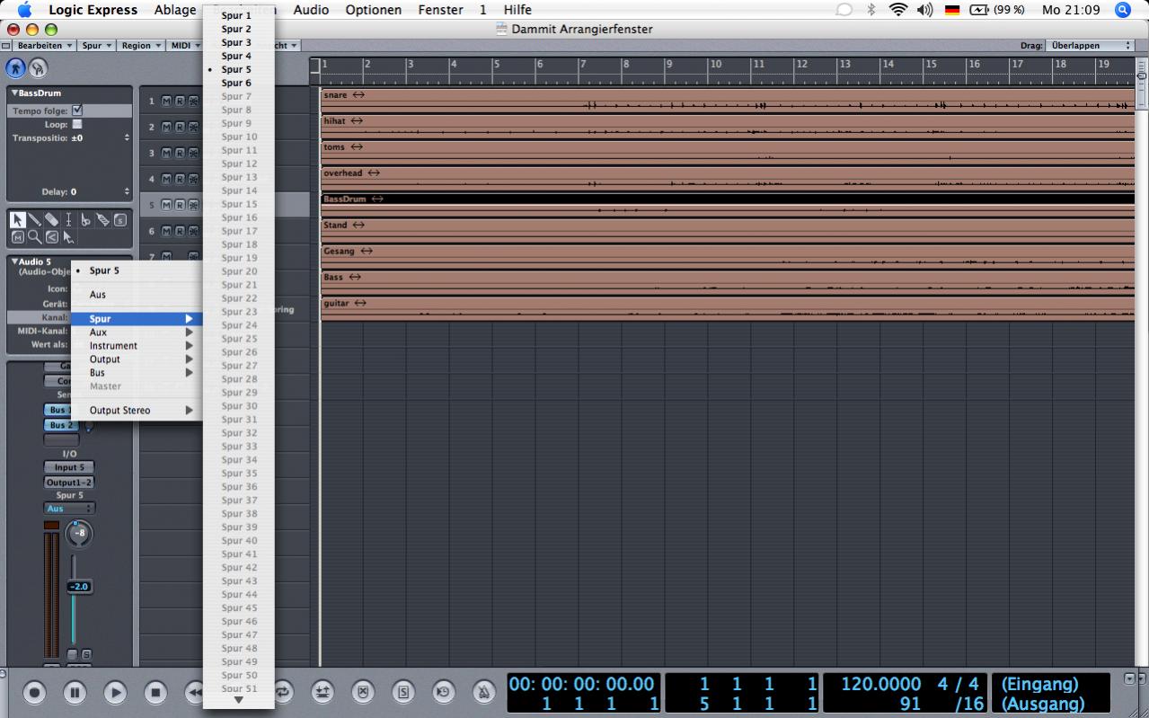Screen dimensions: 1149x718
Task: Open the Optionen menu in the menu bar
Action: (373, 10)
